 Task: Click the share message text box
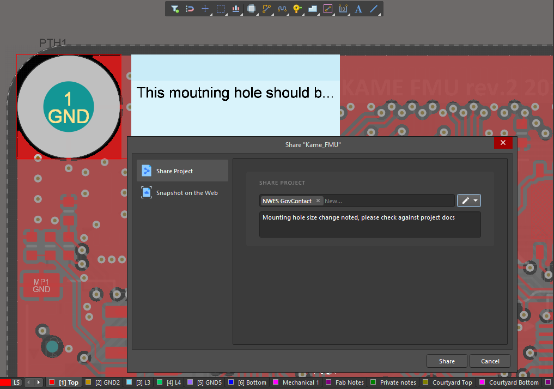(x=370, y=224)
